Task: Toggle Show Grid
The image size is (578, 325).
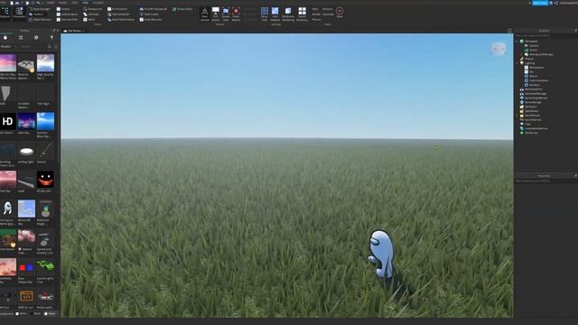Action: point(265,14)
